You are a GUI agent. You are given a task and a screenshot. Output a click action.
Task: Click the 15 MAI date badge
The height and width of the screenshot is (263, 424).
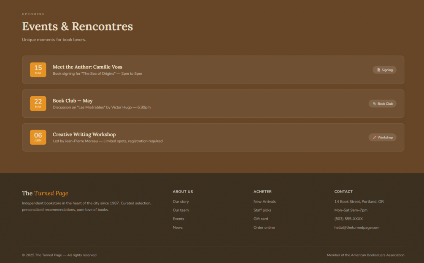38,70
